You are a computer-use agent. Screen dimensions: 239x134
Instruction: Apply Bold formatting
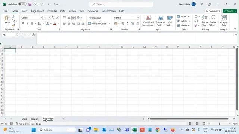[23, 23]
